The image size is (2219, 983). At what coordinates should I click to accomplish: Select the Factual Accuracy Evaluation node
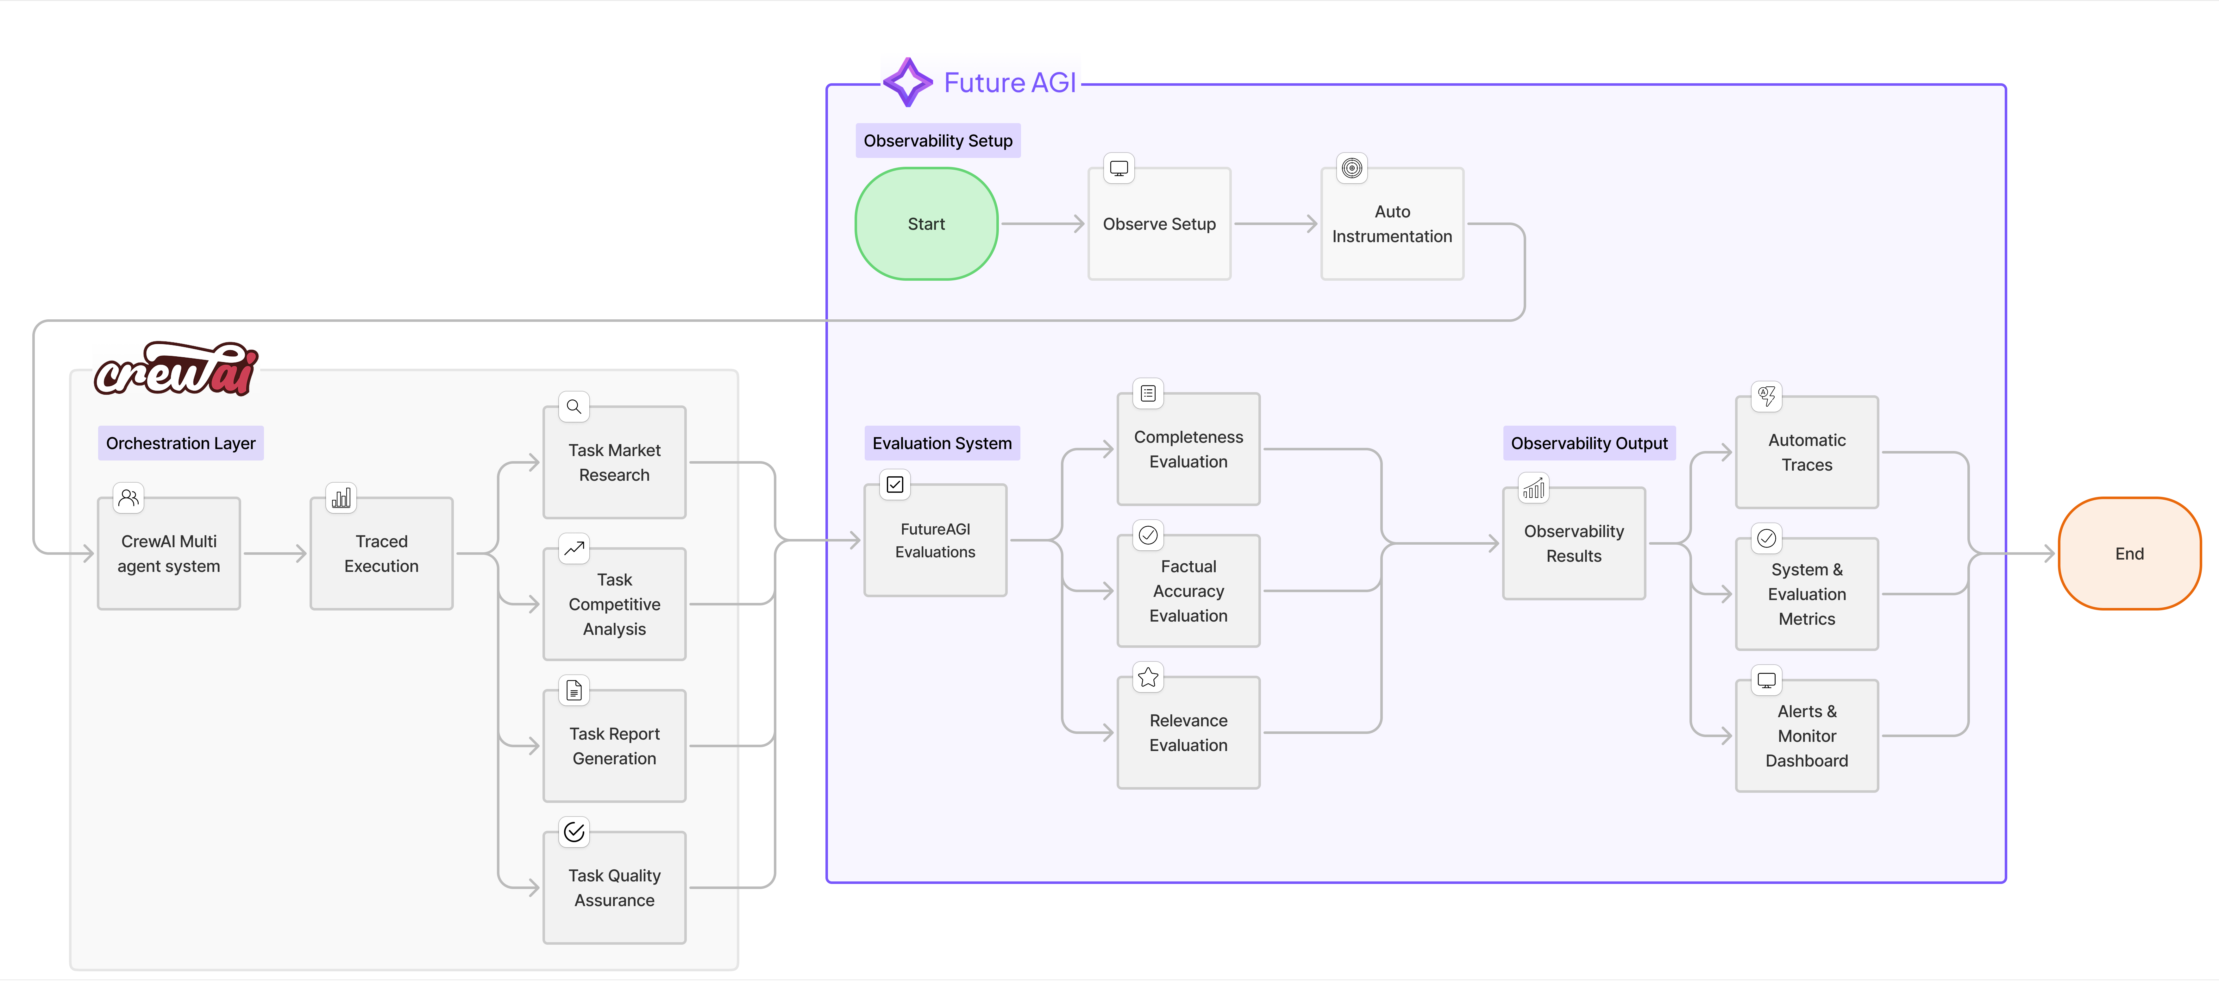click(x=1189, y=591)
